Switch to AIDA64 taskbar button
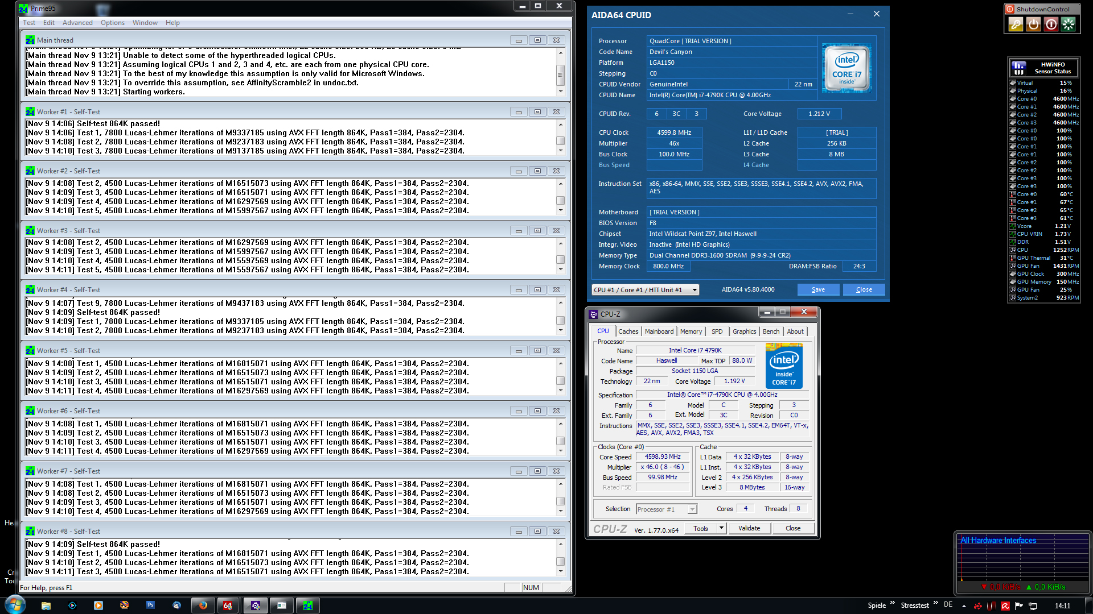Viewport: 1093px width, 614px height. pyautogui.click(x=228, y=605)
